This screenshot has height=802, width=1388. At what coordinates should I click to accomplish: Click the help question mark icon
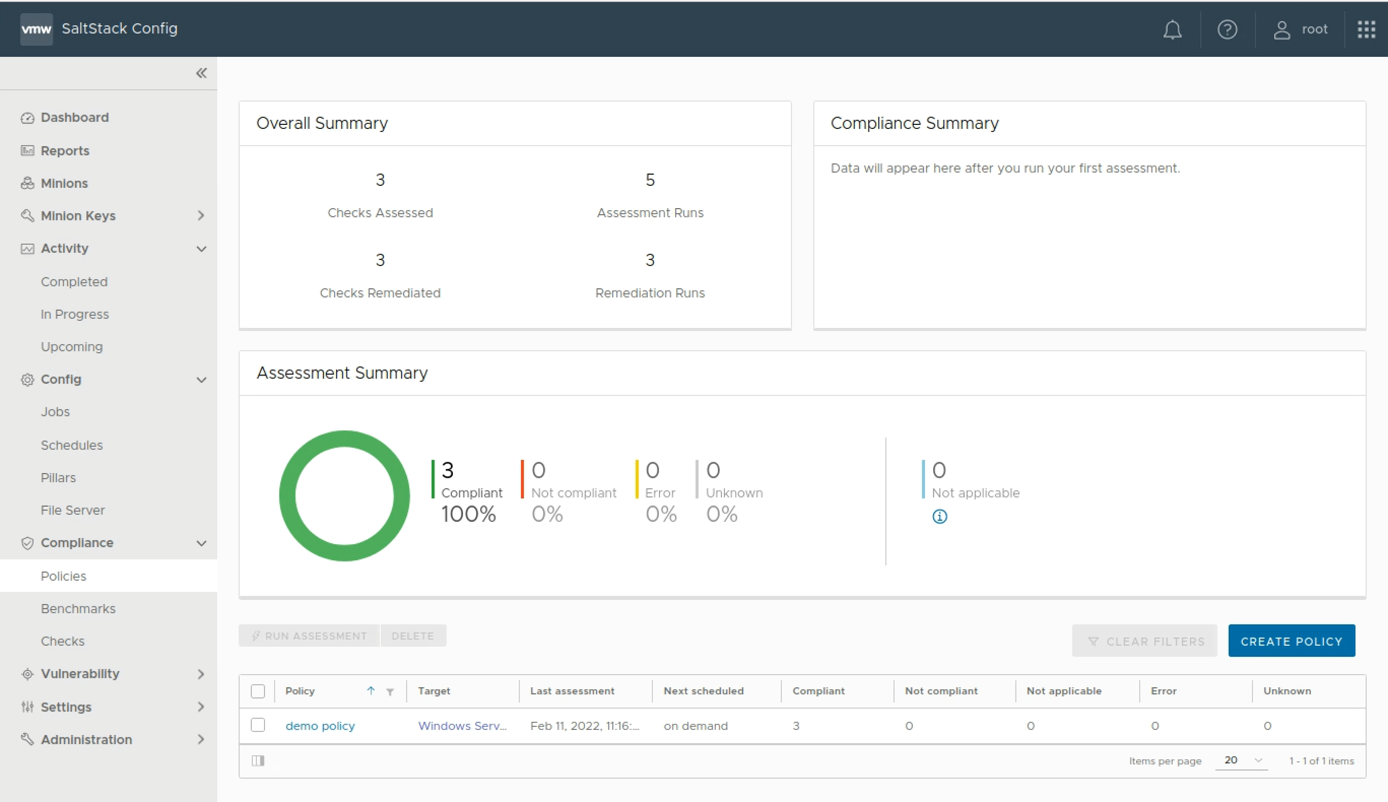click(x=1227, y=29)
